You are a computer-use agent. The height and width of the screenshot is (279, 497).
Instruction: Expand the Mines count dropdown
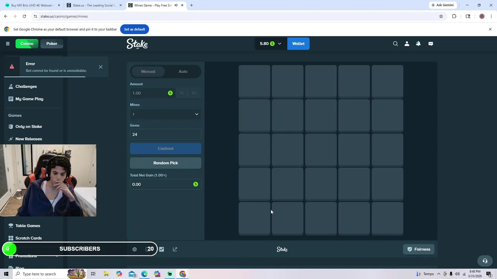tap(165, 114)
